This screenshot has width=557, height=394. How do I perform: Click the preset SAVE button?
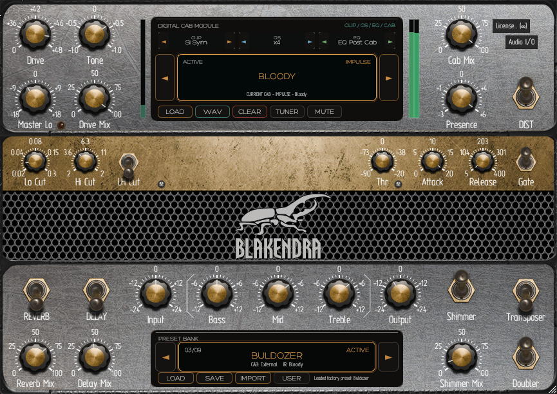click(214, 378)
